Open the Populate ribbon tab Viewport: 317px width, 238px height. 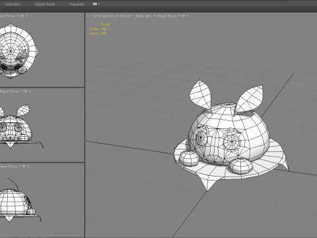pos(77,4)
